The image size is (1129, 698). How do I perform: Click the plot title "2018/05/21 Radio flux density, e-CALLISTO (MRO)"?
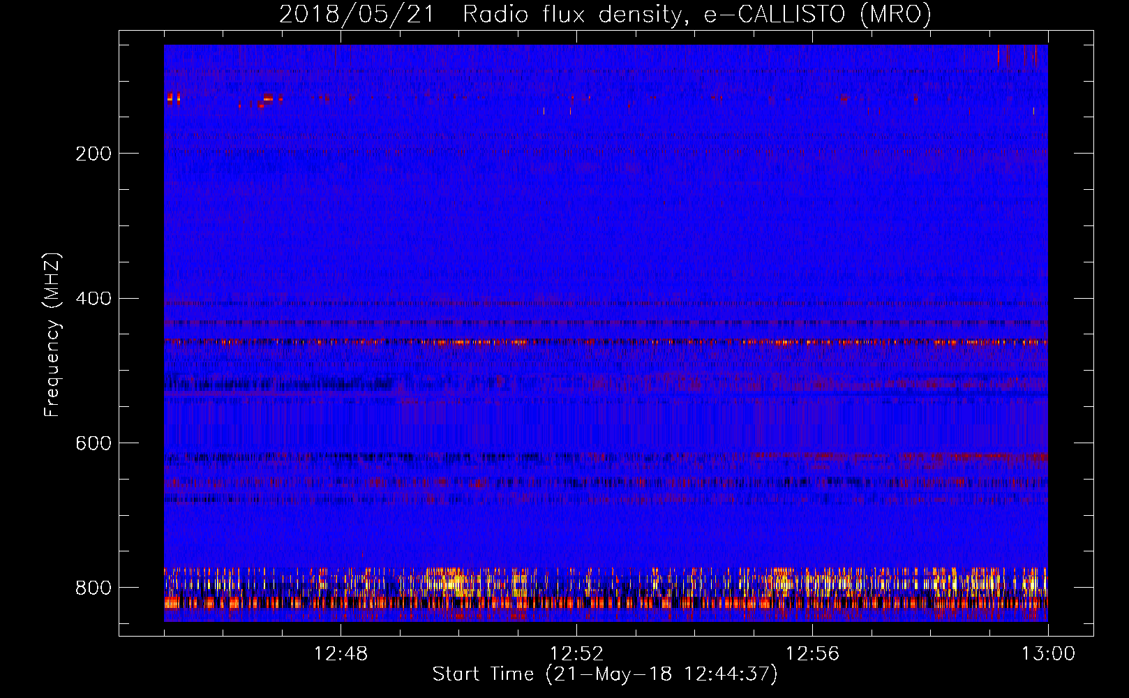pyautogui.click(x=605, y=15)
